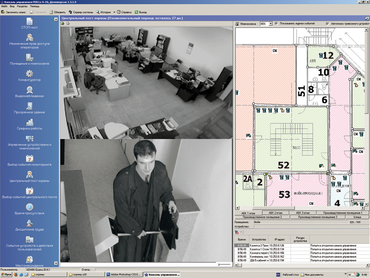370x278 pixels.
Task: Open the Помощь menu
Action: [x=35, y=6]
